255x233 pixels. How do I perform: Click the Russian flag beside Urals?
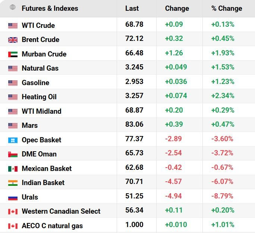13,197
